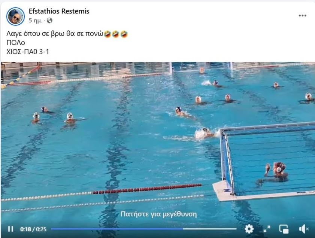Click Efstathios Restemis profile picture
Image resolution: width=315 pixels, height=238 pixels.
click(x=15, y=16)
